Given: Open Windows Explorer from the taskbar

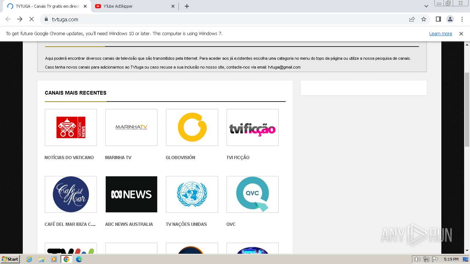Looking at the screenshot, I should click(x=41, y=259).
